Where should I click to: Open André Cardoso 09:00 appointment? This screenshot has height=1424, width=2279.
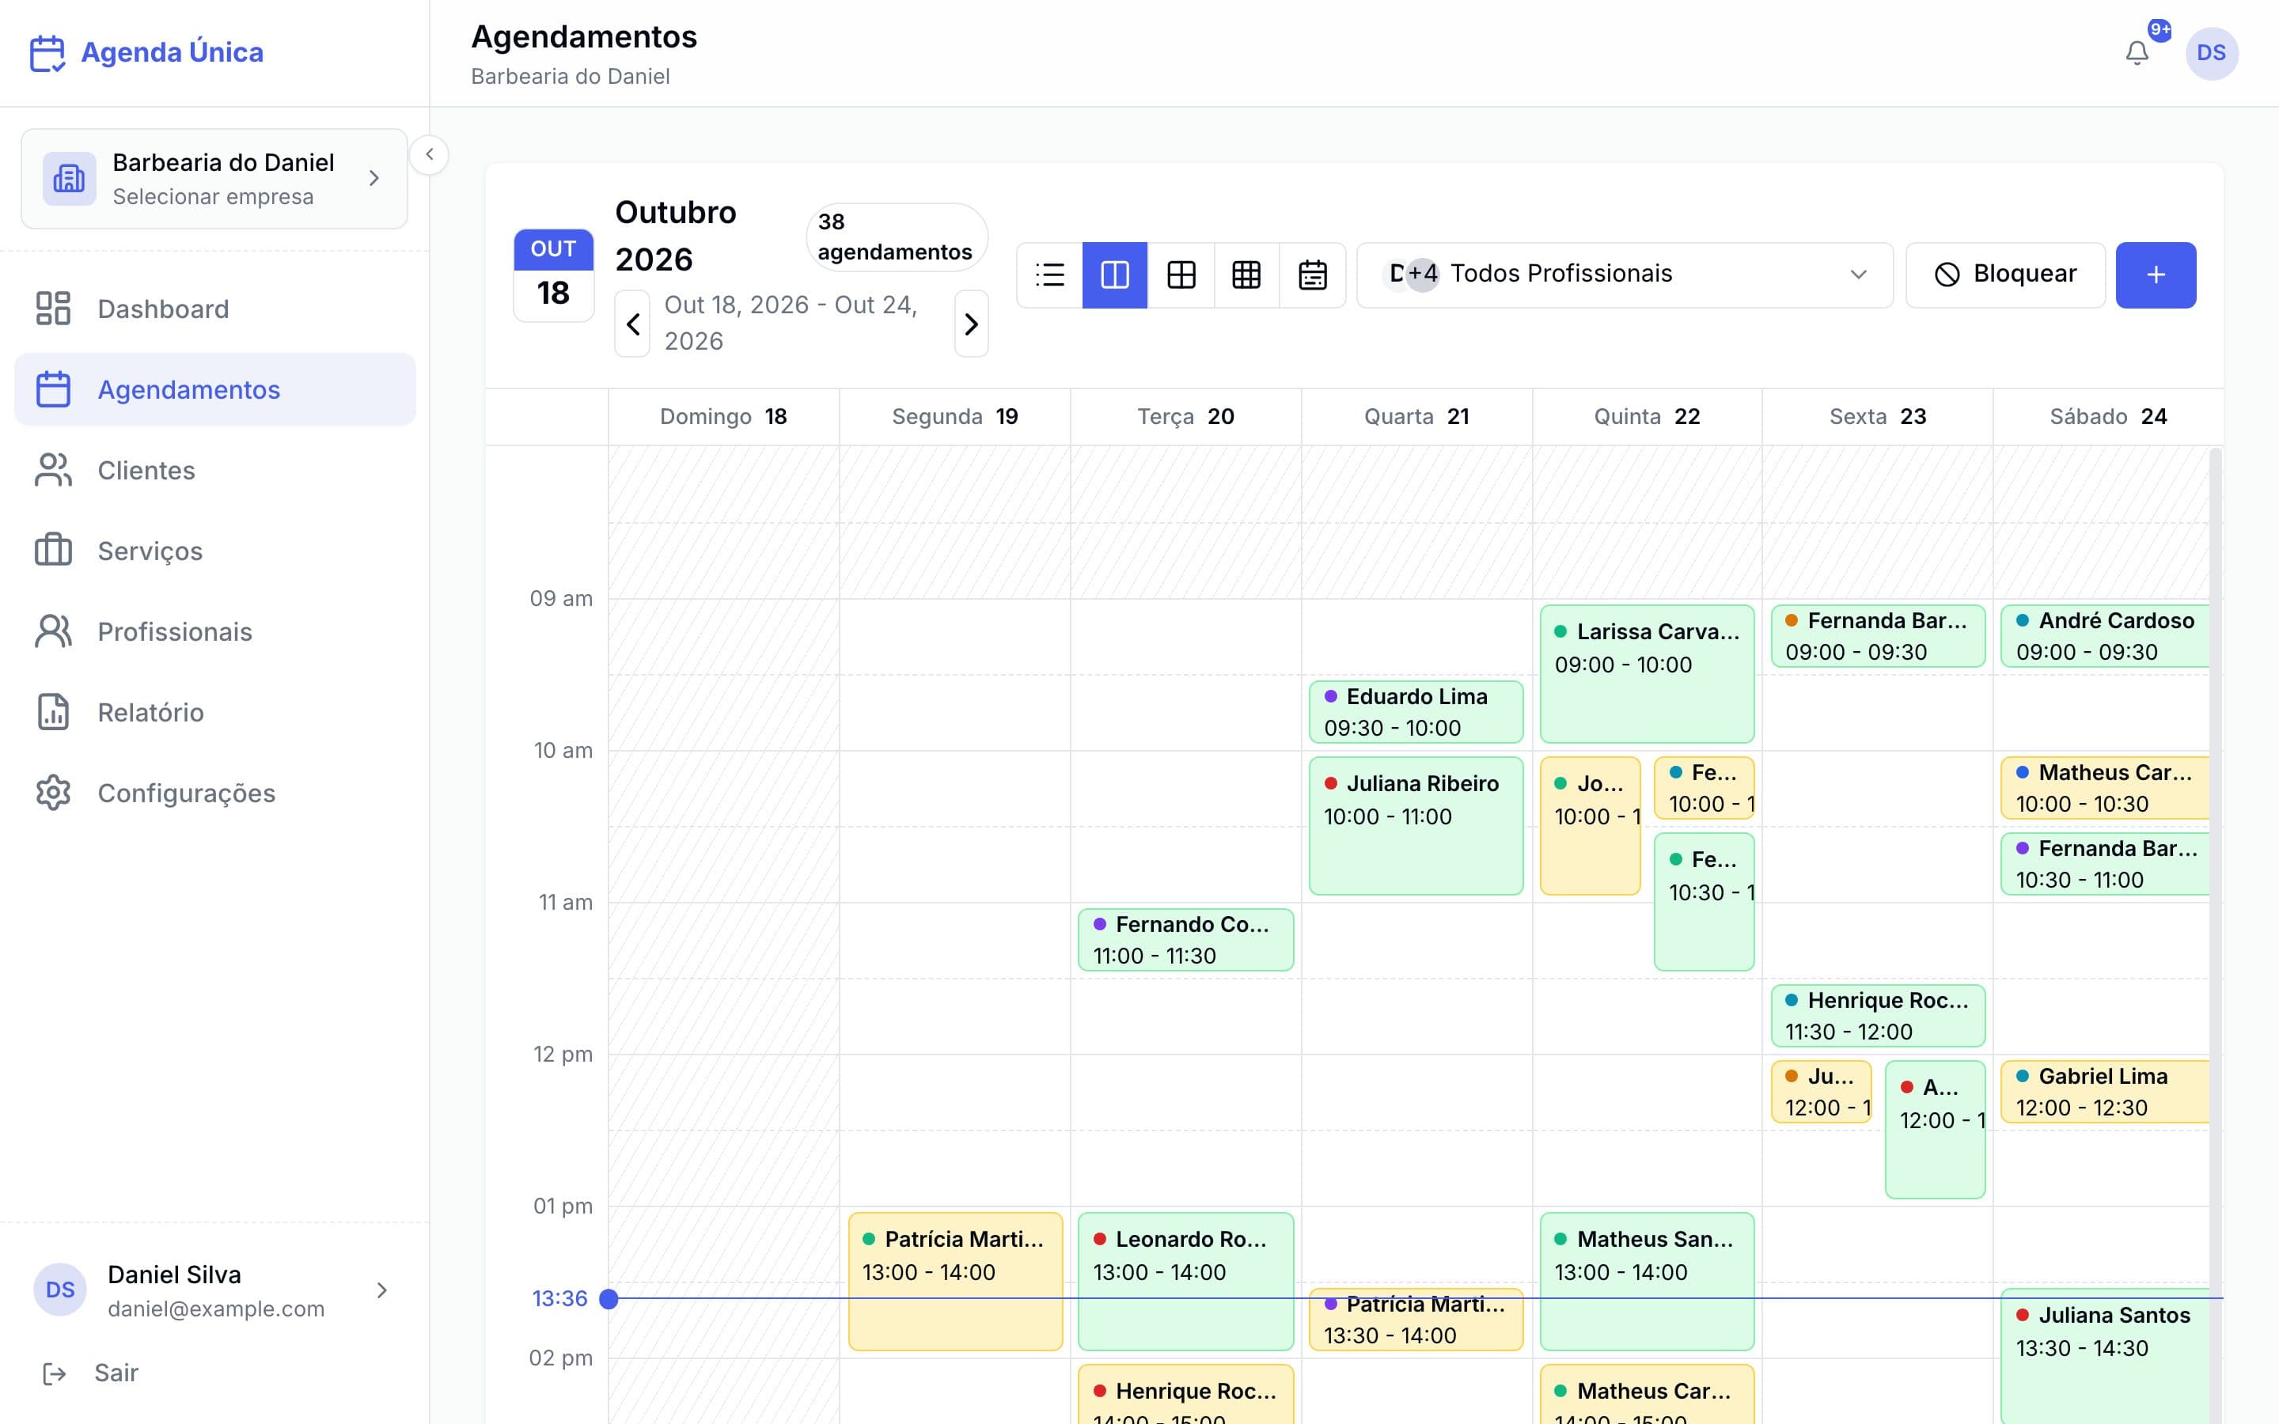click(x=2105, y=636)
